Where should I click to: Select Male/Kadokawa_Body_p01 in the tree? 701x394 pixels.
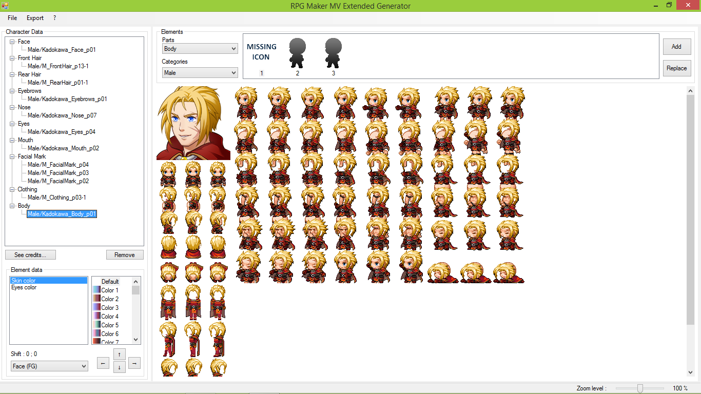62,214
